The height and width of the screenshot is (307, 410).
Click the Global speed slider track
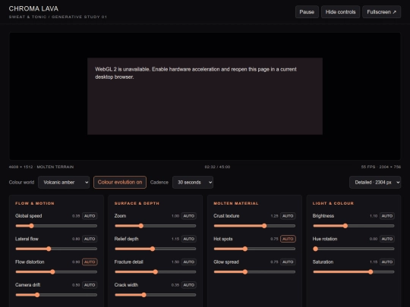tap(56, 226)
